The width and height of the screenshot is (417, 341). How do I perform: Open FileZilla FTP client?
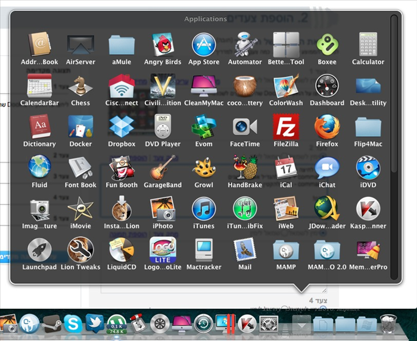click(286, 126)
